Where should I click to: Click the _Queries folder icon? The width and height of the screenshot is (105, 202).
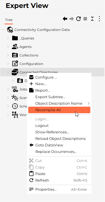(15, 38)
